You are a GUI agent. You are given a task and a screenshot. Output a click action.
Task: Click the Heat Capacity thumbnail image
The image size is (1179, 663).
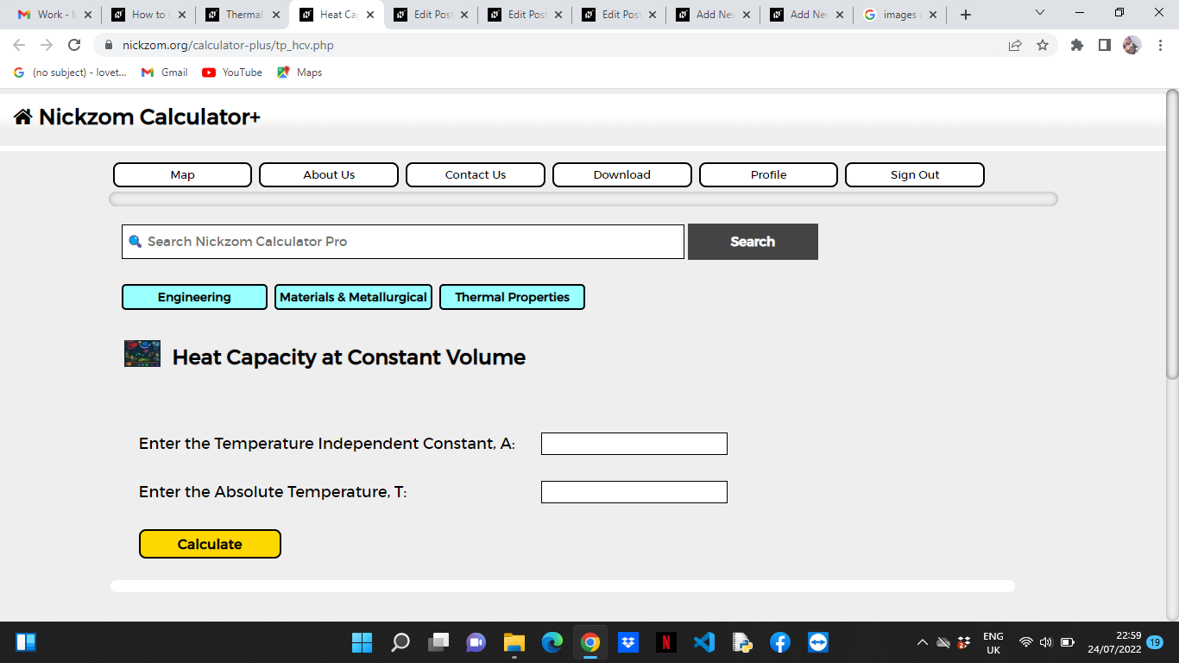click(142, 354)
